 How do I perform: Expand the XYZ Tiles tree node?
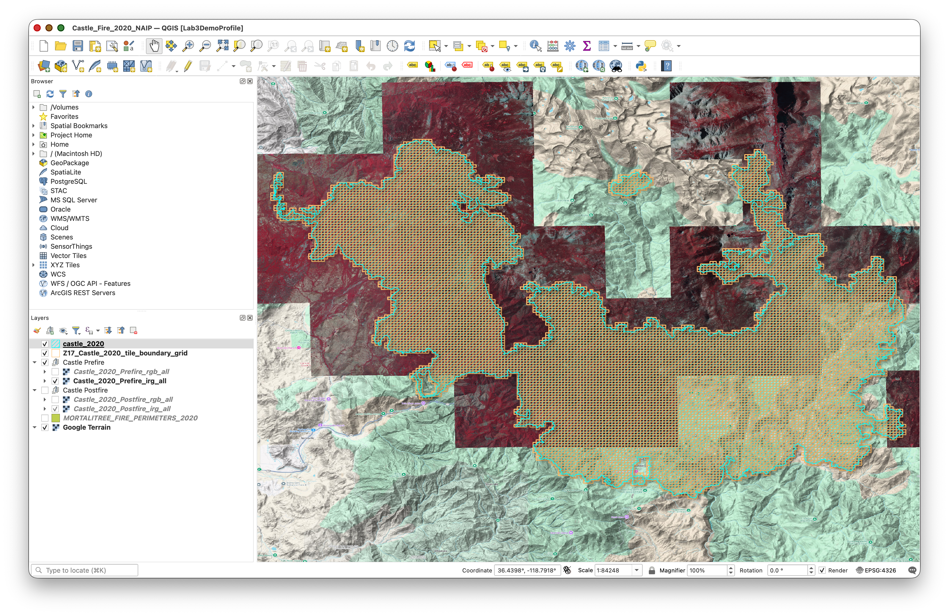34,265
